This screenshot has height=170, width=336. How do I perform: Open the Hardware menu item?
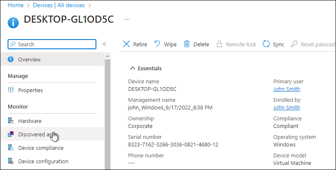(52, 121)
